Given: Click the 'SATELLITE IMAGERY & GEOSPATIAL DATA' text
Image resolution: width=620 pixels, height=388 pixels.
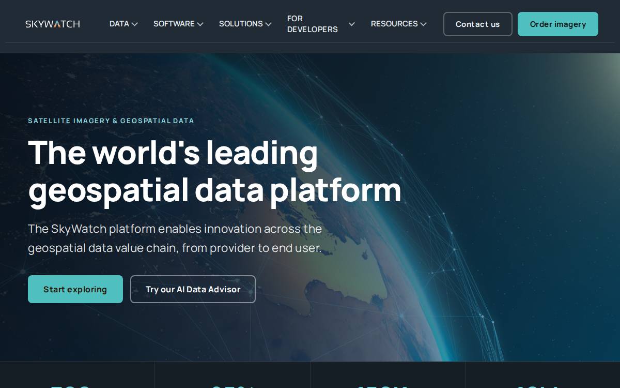Looking at the screenshot, I should [x=111, y=121].
